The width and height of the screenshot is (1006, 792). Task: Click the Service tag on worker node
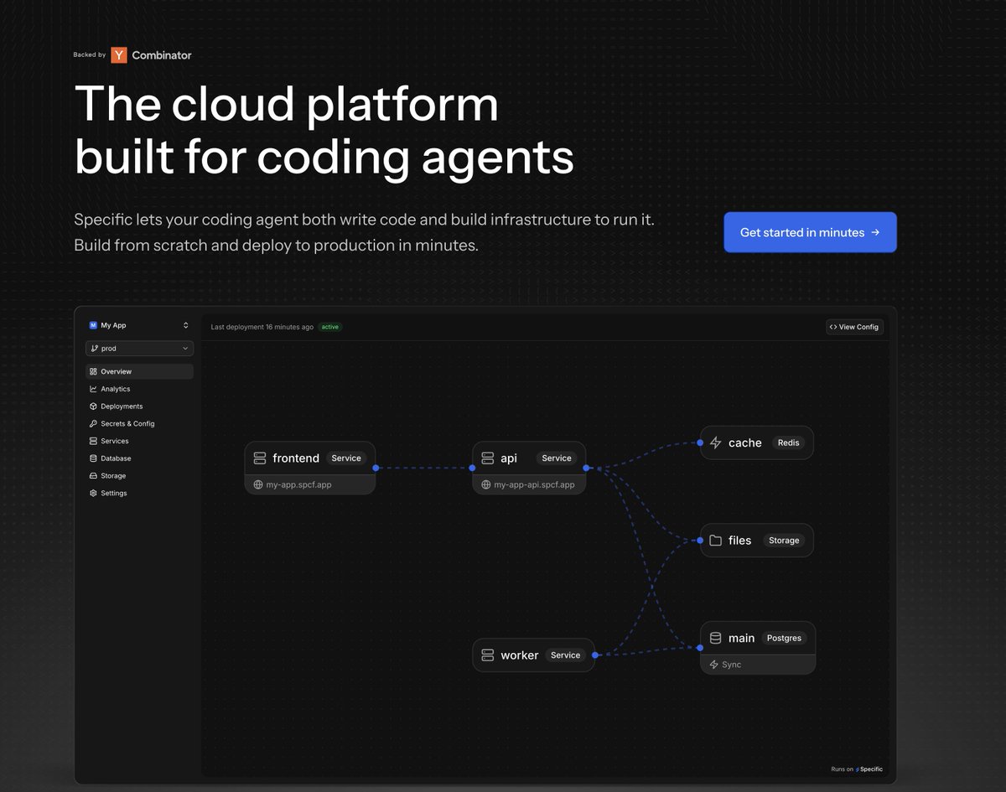[565, 655]
